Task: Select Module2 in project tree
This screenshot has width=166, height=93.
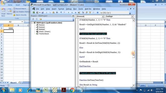Action: coord(42,27)
